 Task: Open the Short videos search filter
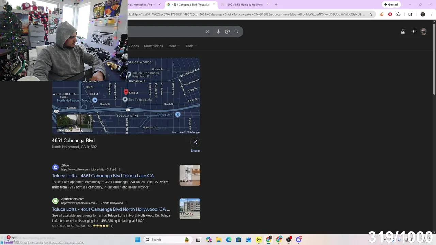[x=153, y=46]
